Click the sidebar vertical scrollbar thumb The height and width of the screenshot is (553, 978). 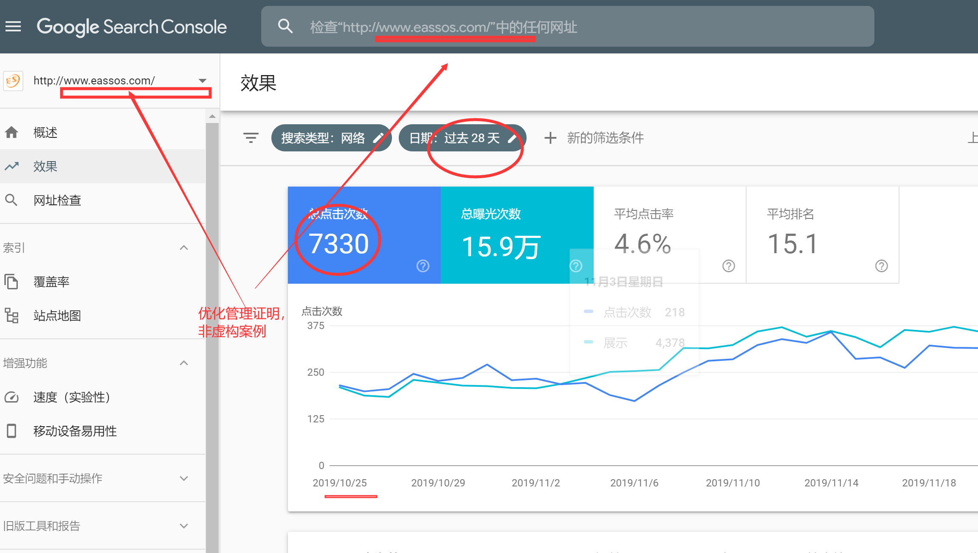(x=212, y=337)
